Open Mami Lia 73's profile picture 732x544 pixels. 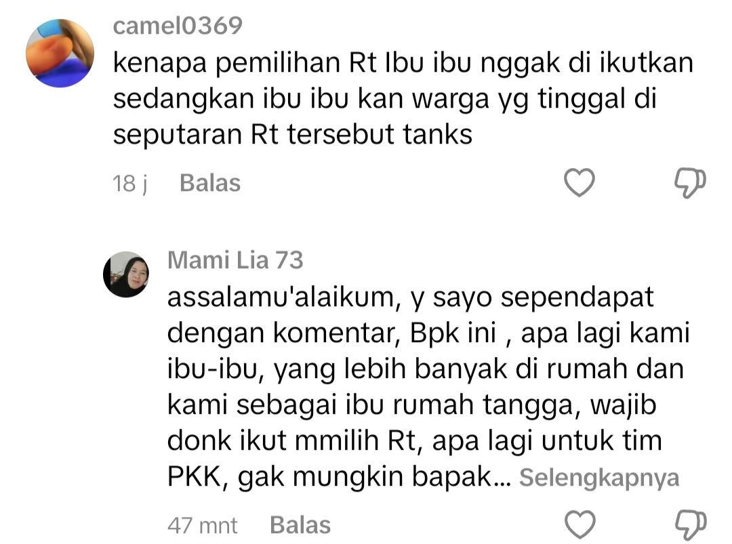point(126,274)
